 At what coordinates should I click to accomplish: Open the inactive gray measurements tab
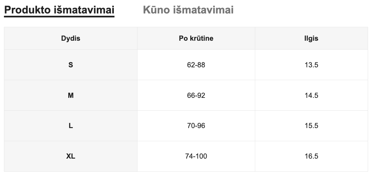point(188,10)
